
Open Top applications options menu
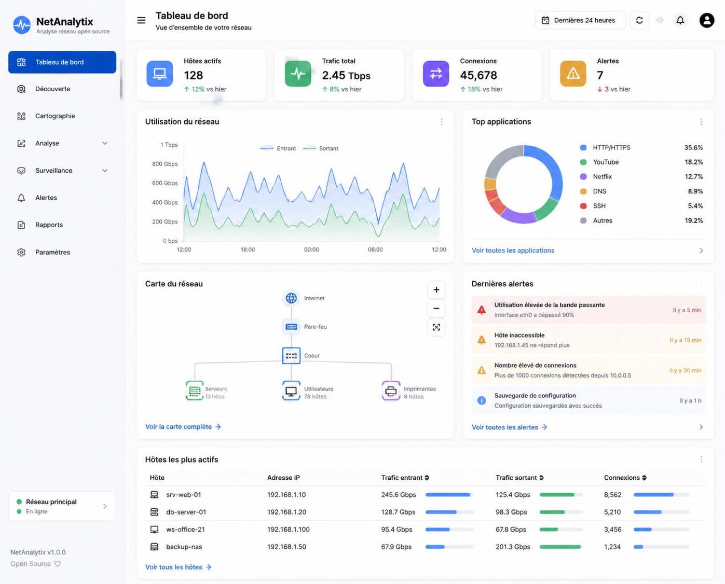pos(701,122)
